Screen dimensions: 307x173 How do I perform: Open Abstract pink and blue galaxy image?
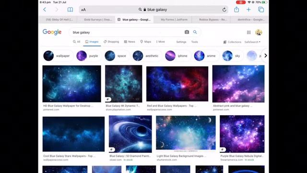tap(238, 84)
